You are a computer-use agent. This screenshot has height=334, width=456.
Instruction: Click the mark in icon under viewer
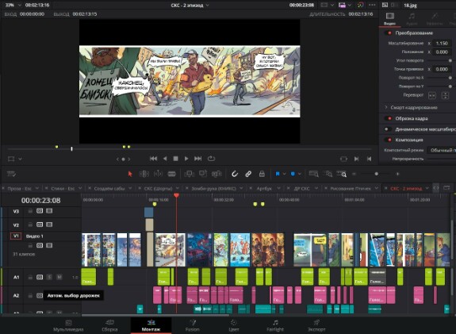(x=357, y=159)
